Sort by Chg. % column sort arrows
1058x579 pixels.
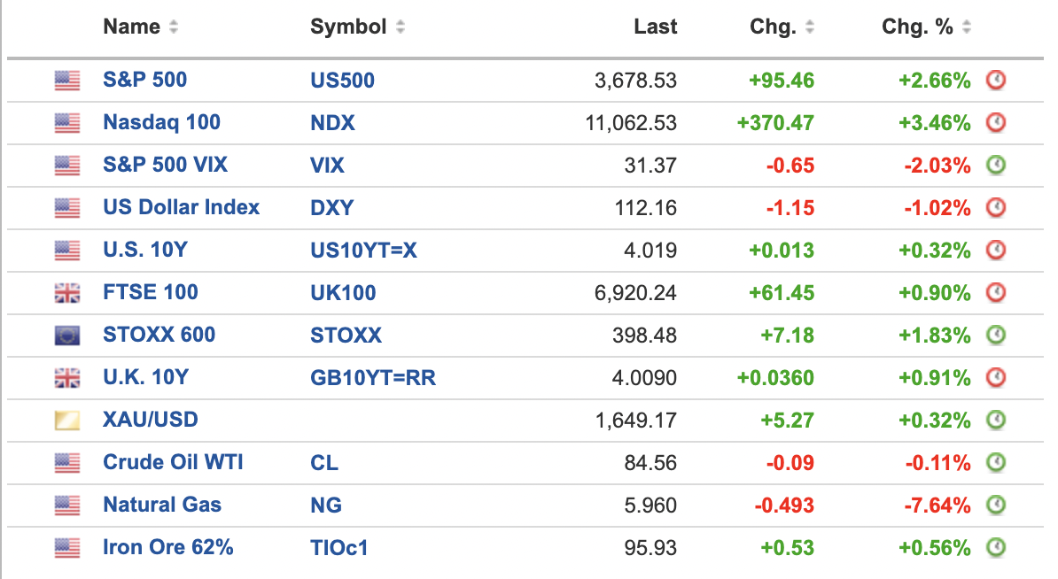point(966,27)
